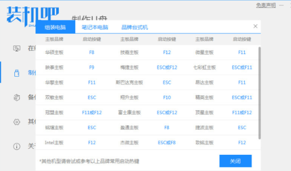Click the online reinstall monitor sidebar icon
291x171 pixels.
[17, 48]
